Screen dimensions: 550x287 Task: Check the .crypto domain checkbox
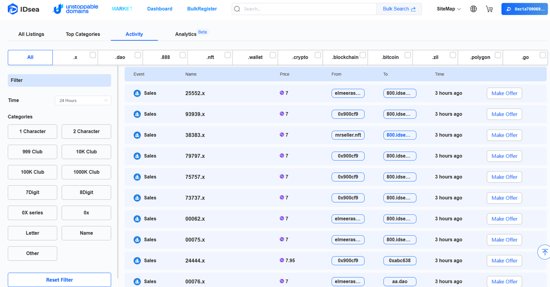pos(318,55)
